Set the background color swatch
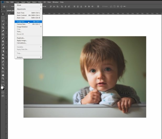Screen dimensions: 162x139 point(4,89)
